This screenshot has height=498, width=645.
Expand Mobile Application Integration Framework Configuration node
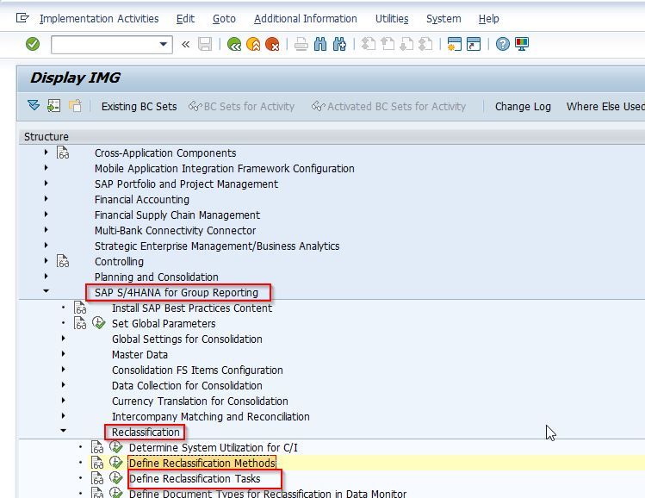pos(46,168)
